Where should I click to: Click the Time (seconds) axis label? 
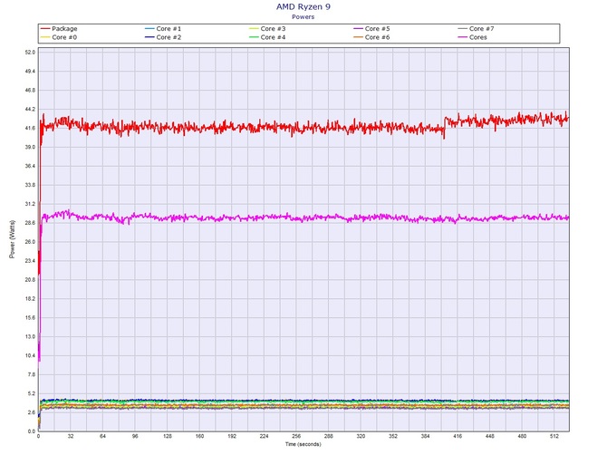pos(303,444)
